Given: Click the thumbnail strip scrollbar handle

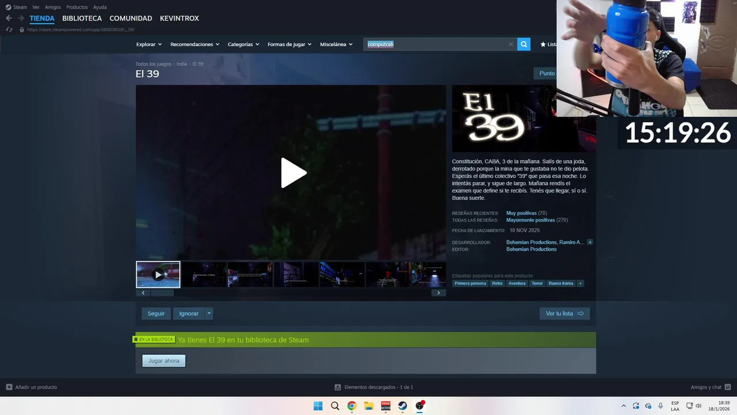Looking at the screenshot, I should point(162,293).
